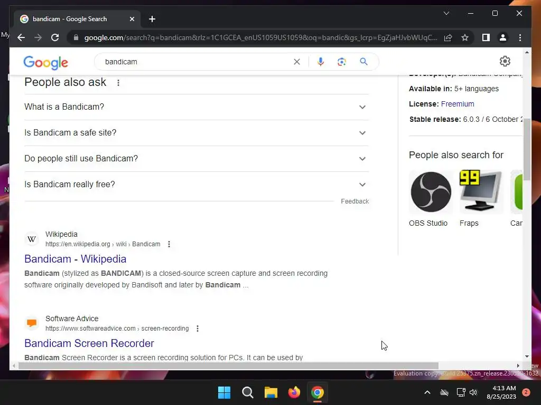
Task: Open the clock and calendar flyout
Action: [501, 392]
